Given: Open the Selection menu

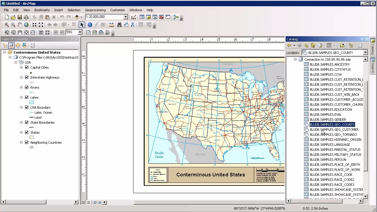Looking at the screenshot, I should [74, 10].
